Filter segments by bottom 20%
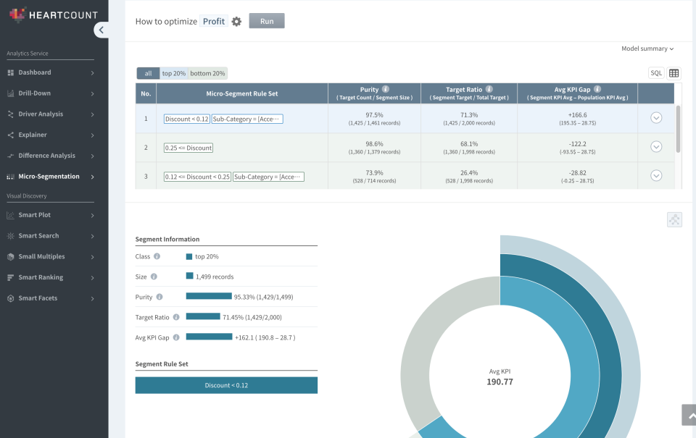This screenshot has width=696, height=438. coord(208,73)
